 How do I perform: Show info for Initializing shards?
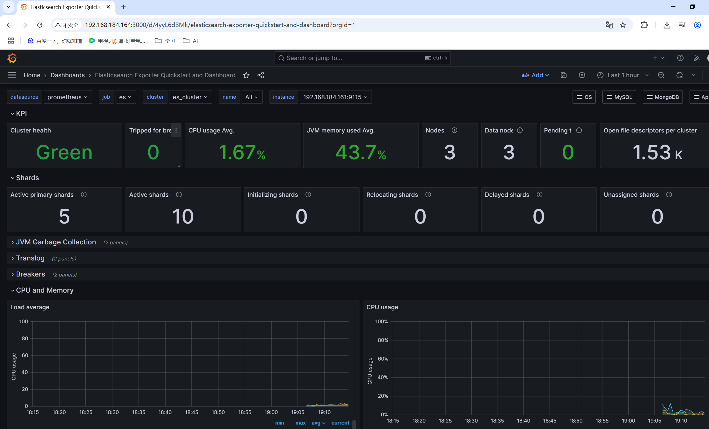click(x=308, y=194)
